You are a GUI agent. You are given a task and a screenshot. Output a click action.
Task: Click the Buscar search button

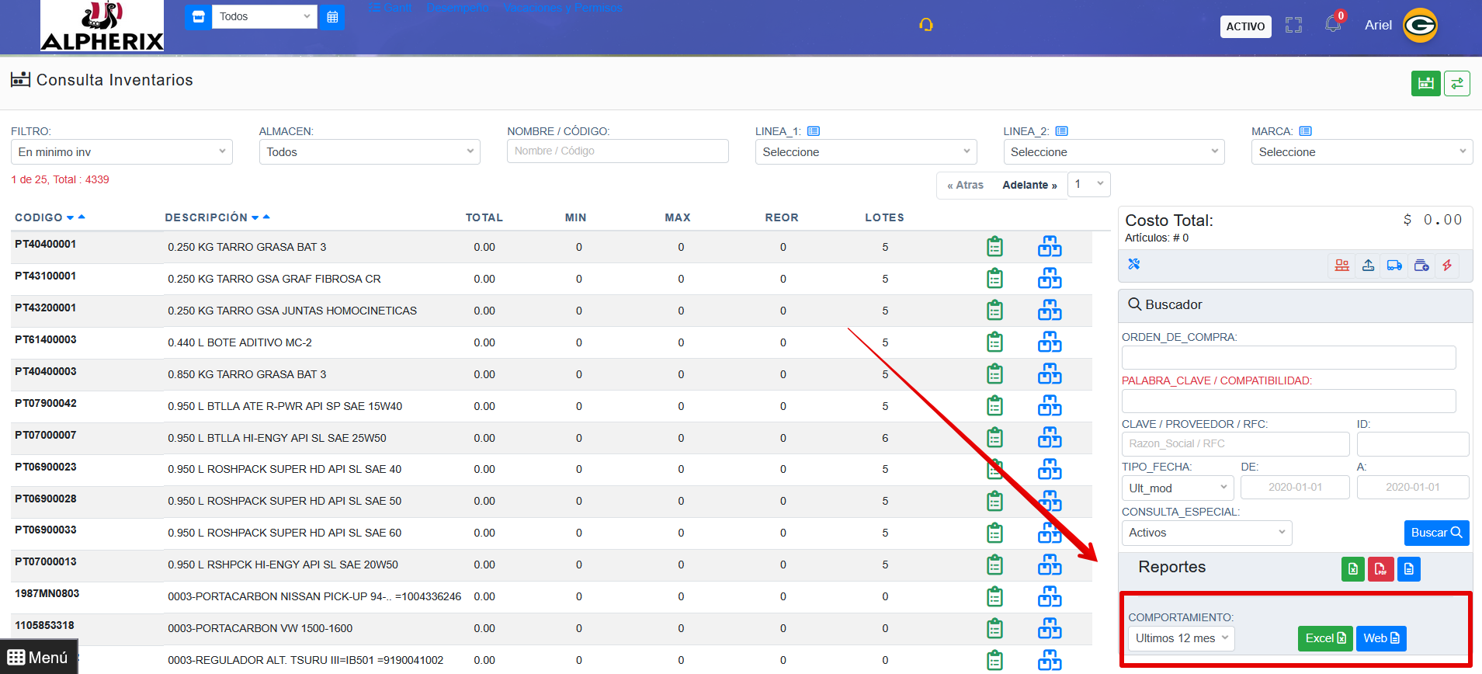click(1436, 533)
